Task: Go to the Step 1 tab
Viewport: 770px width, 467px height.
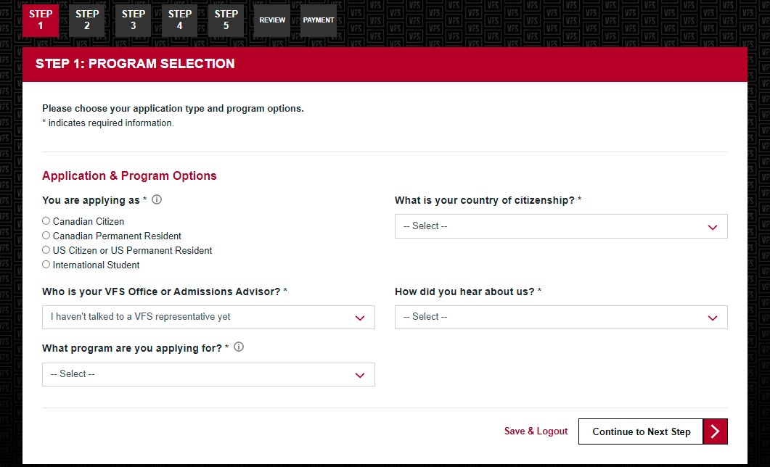Action: [40, 20]
